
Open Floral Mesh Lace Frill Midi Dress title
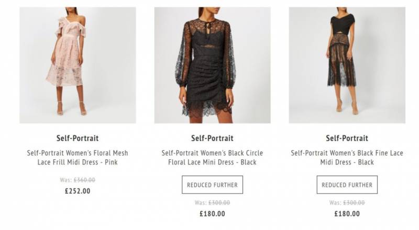click(x=78, y=158)
